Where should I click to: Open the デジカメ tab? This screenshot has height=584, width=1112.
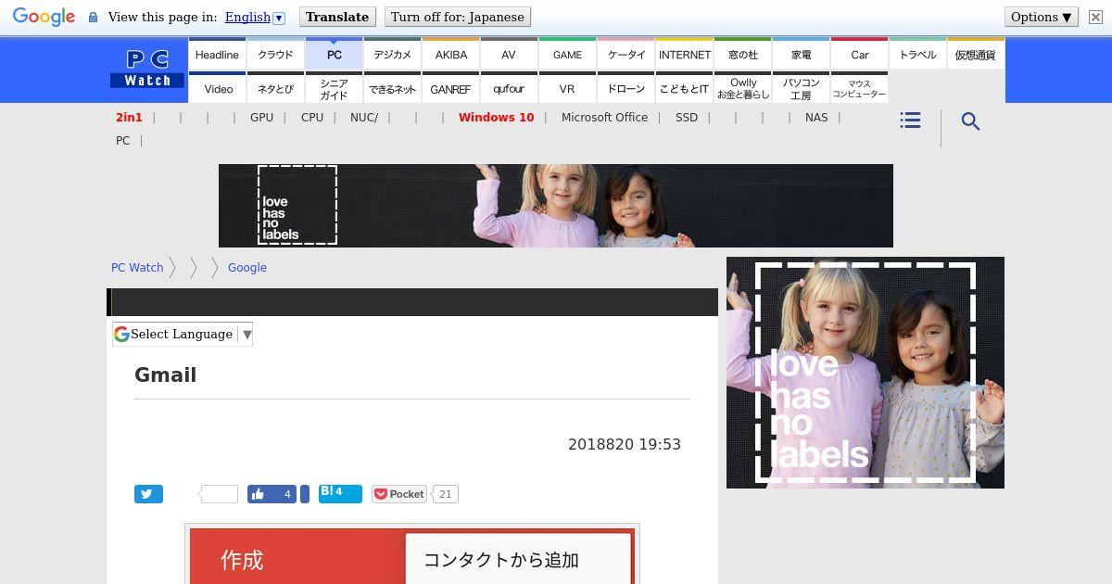point(393,55)
